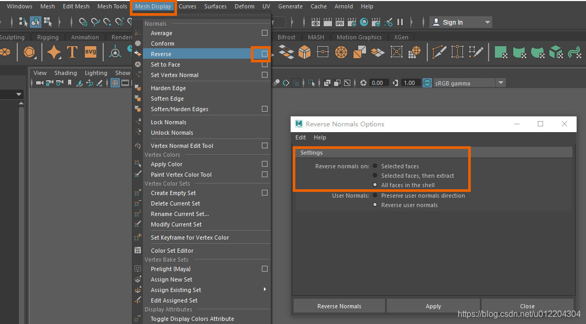
Task: Open the Soften/Harden Edges option box
Action: [264, 109]
